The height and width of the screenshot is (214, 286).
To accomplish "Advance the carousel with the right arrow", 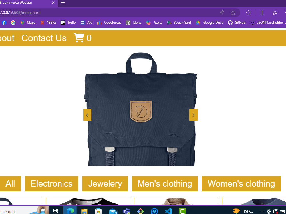I will (x=193, y=115).
